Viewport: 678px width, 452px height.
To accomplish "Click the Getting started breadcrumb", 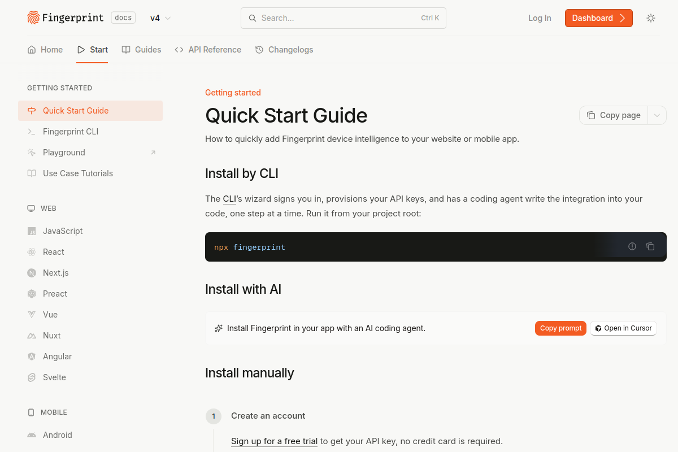I will click(x=233, y=93).
